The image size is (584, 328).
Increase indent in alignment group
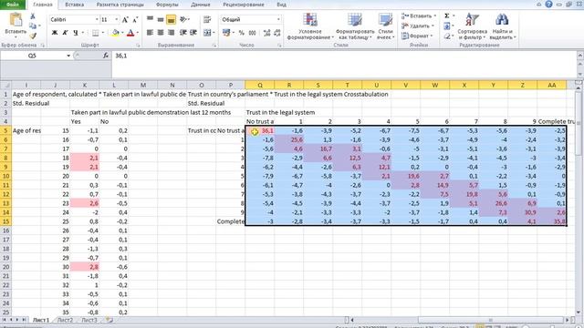point(193,33)
